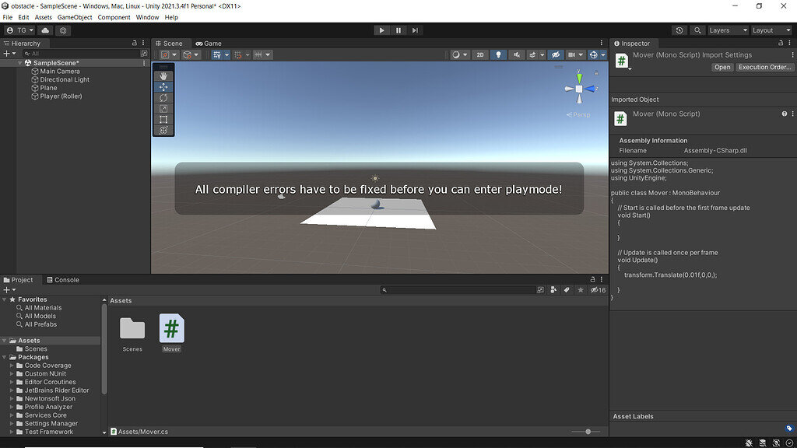Image resolution: width=797 pixels, height=448 pixels.
Task: Click the Step frame button
Action: coord(416,30)
